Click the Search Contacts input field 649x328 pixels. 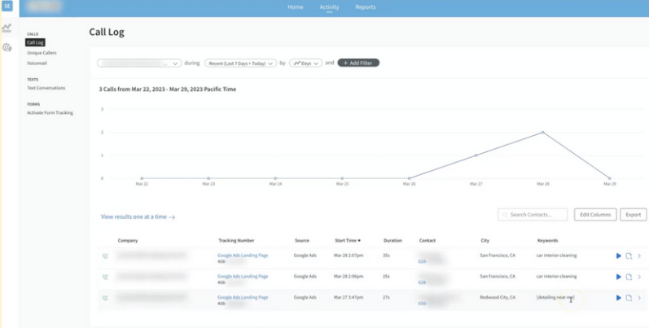point(533,215)
